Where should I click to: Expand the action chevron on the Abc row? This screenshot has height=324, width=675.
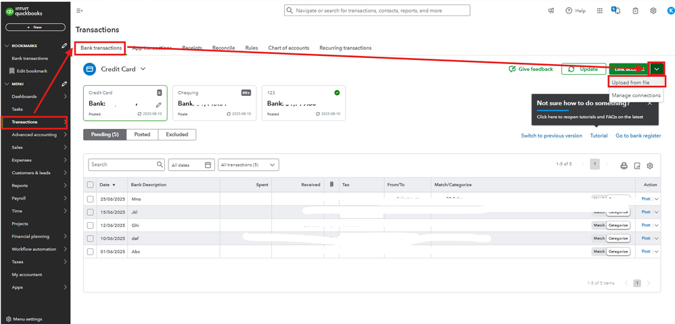click(657, 251)
